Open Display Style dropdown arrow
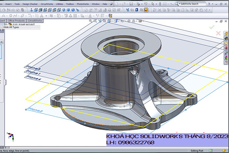The image size is (229, 153). (119, 21)
